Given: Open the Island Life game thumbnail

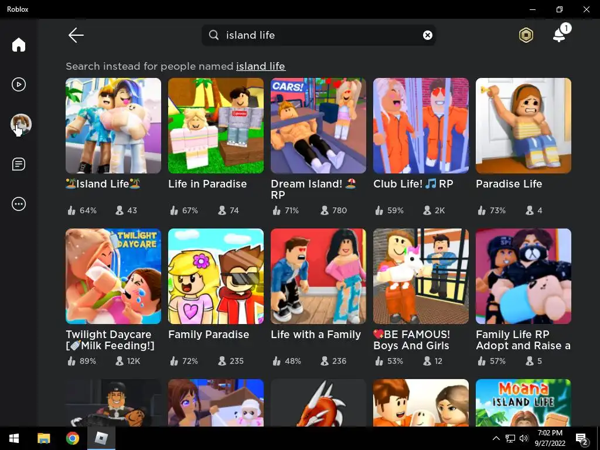Looking at the screenshot, I should 113,125.
